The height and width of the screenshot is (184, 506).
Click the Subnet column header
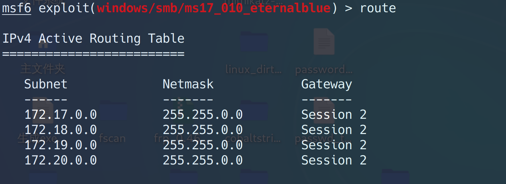coord(46,84)
